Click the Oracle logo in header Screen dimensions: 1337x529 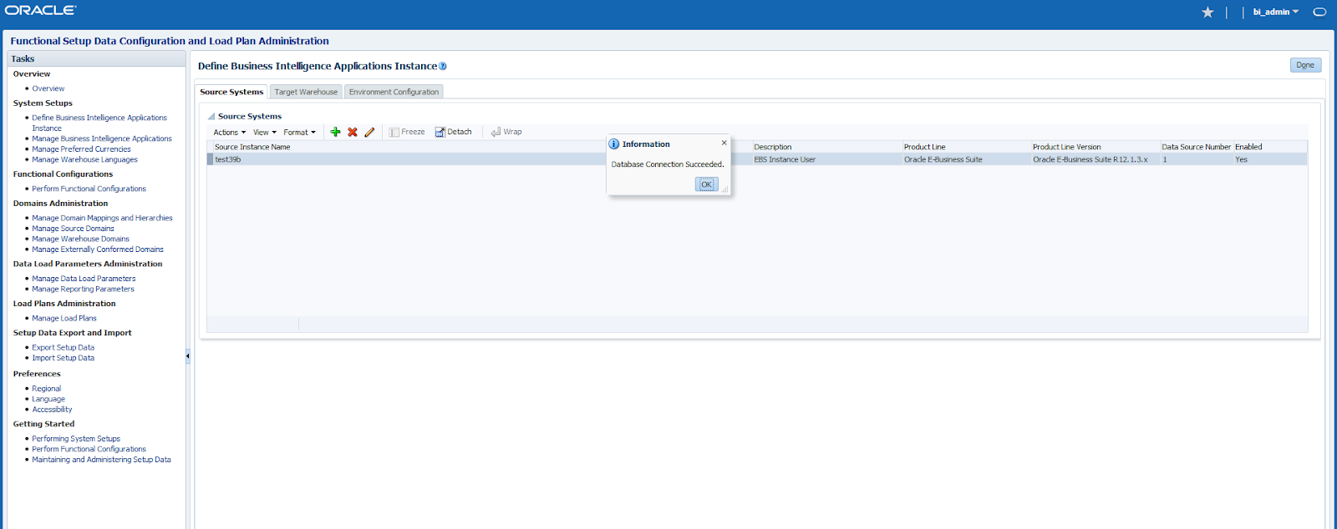40,10
